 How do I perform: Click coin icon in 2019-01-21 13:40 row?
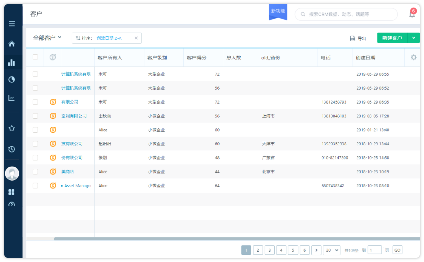coord(53,130)
